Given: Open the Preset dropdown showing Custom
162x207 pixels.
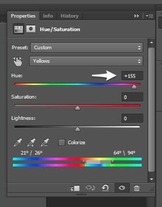Looking at the screenshot, I should [x=87, y=47].
